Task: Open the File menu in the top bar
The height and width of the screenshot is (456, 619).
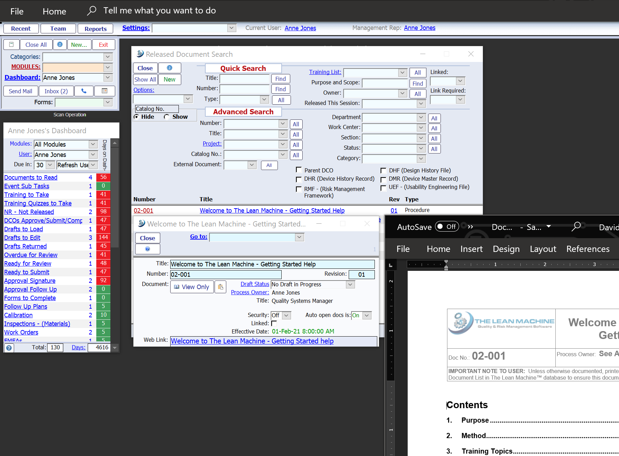Action: [x=17, y=11]
